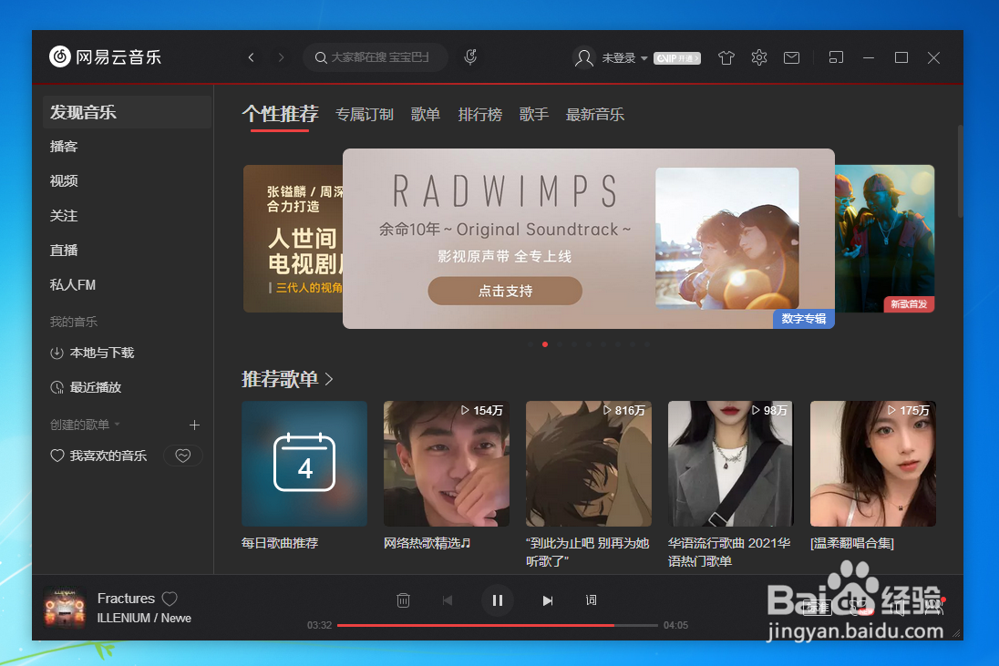The image size is (999, 666).
Task: Click the NetEase Cloud Music logo
Action: (105, 56)
